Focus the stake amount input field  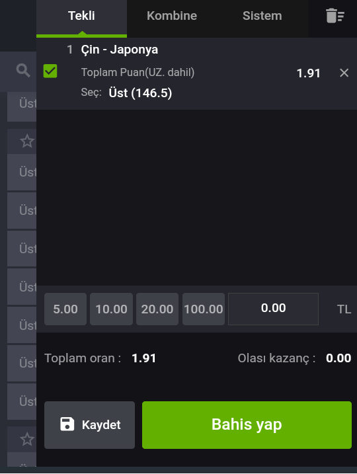(x=273, y=309)
